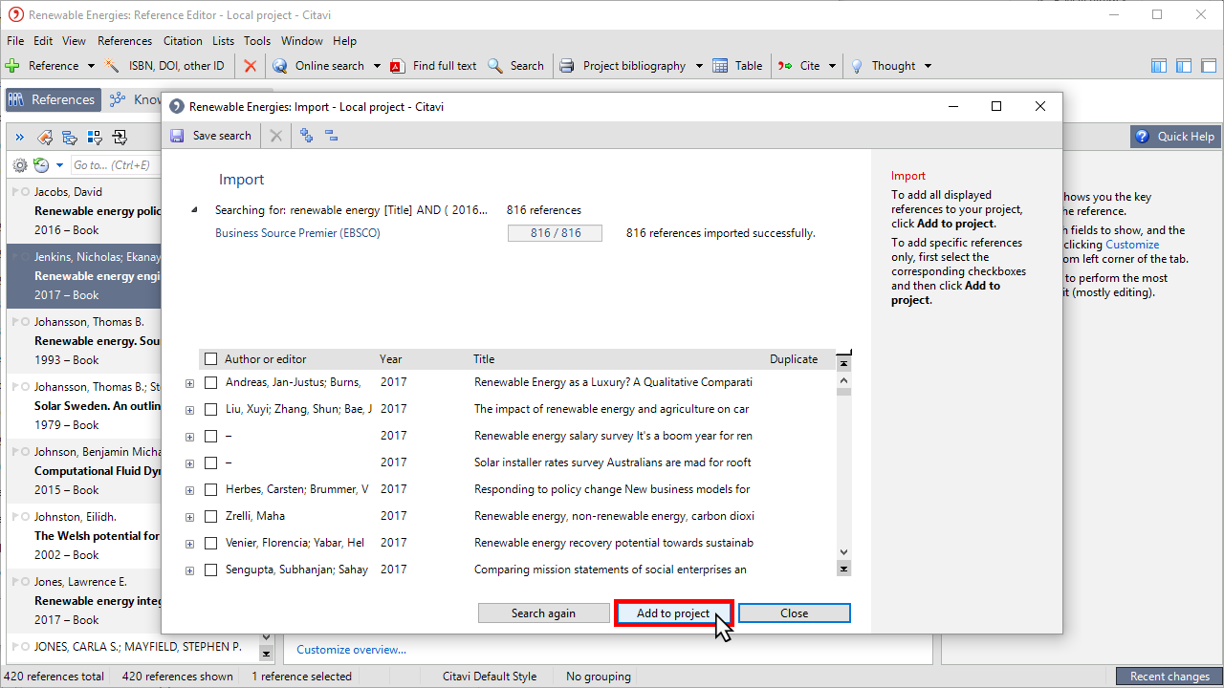Click the Go to input field

(115, 165)
